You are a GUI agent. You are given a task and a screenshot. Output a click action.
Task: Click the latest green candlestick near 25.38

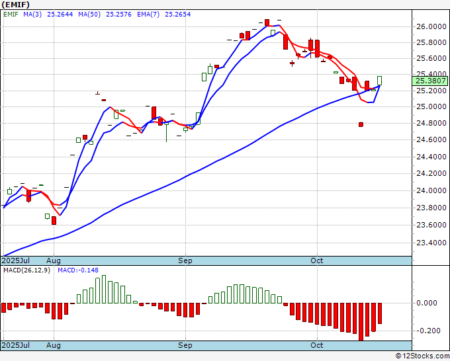[x=379, y=81]
